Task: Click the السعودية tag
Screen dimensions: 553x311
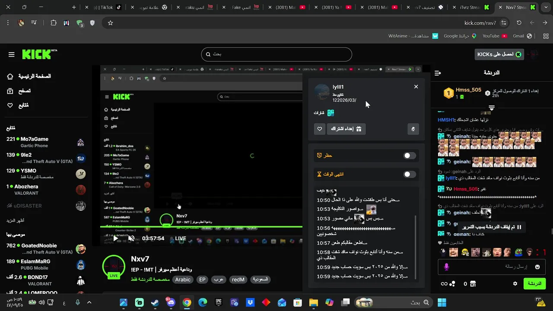Action: point(260,279)
